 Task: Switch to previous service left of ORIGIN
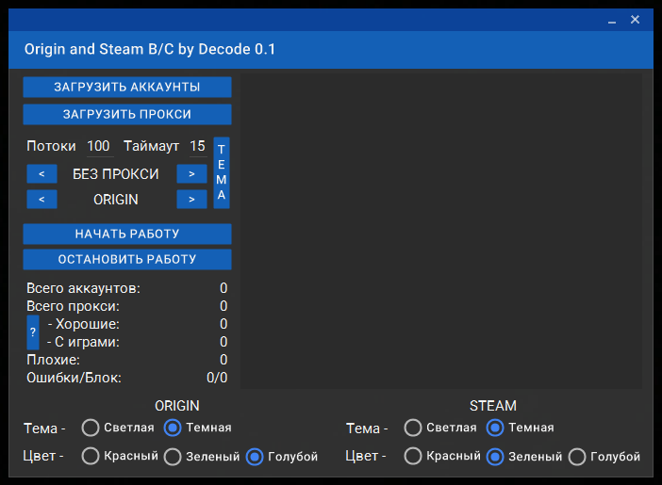41,199
